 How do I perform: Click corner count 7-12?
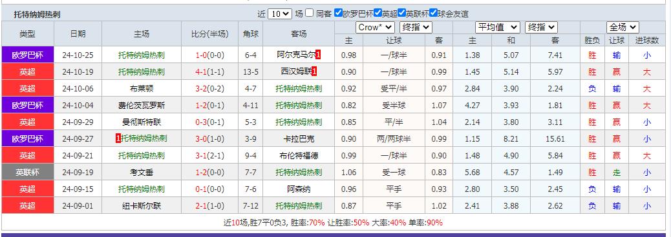pyautogui.click(x=251, y=206)
